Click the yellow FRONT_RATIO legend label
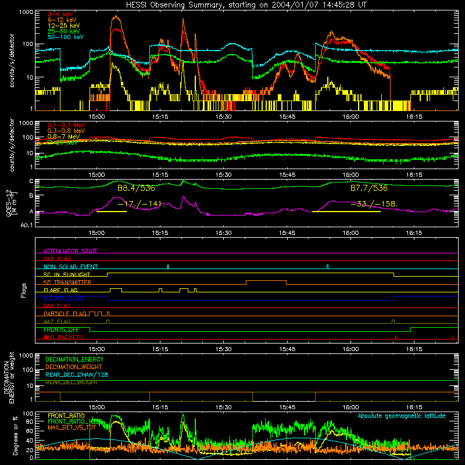This screenshot has height=465, width=465. coord(66,416)
